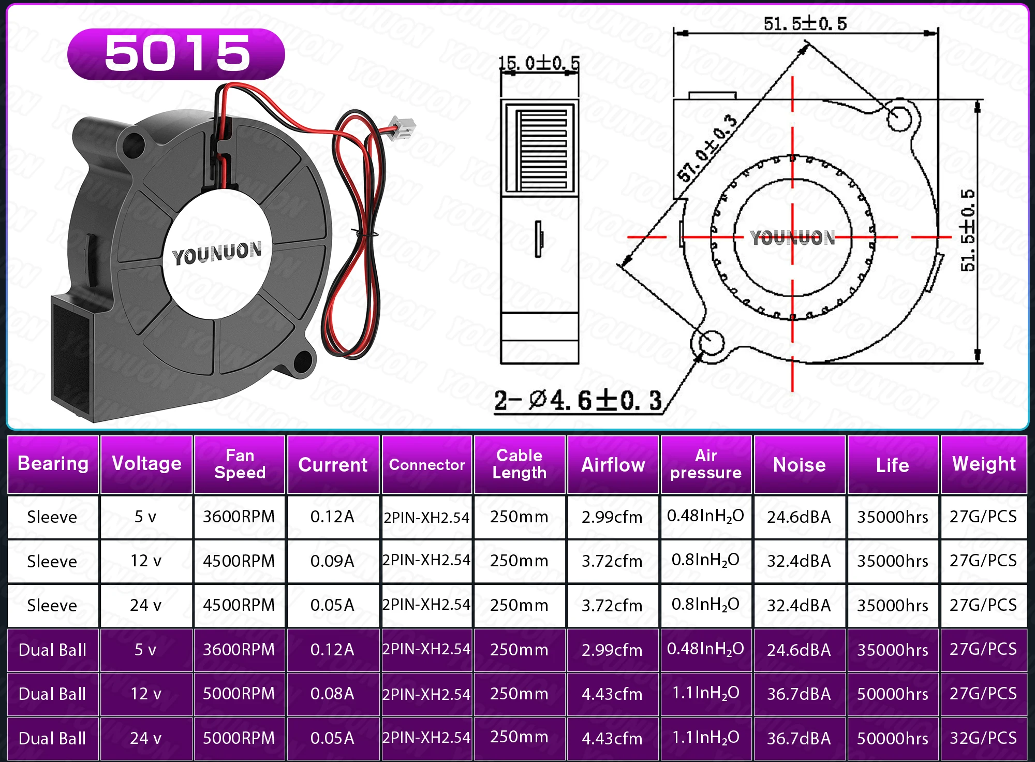
Task: Click the 57.0±0.3 diagonal dimension text
Action: coord(707,149)
